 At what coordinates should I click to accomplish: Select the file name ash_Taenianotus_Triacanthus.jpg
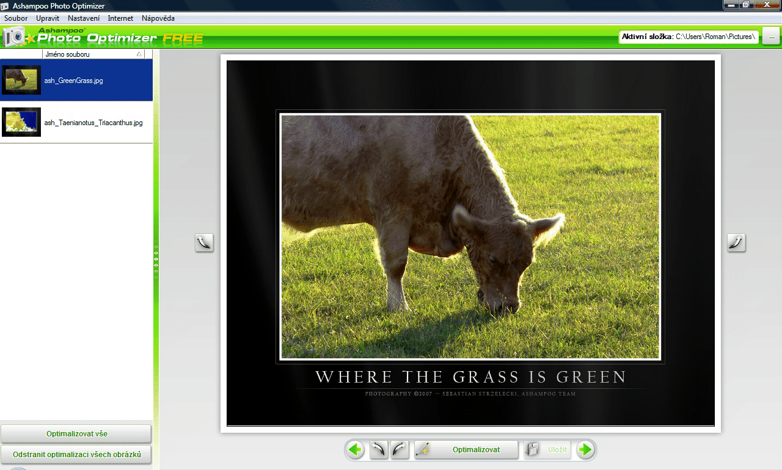(x=93, y=123)
